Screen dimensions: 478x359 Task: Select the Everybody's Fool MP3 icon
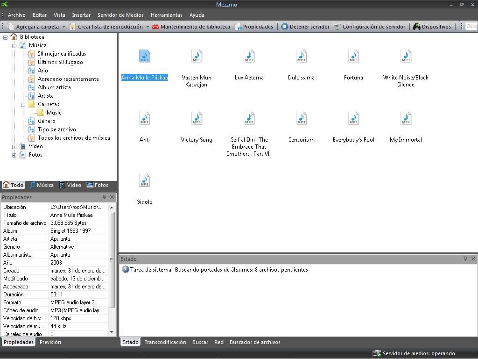(353, 118)
